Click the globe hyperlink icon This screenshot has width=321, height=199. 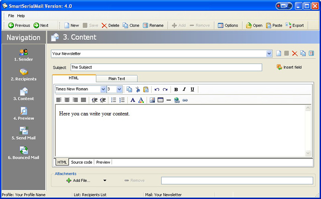coord(177,100)
